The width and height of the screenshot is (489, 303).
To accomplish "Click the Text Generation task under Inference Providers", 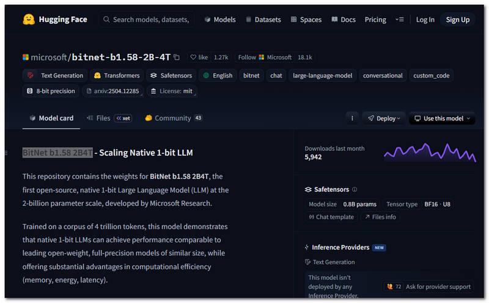I will [329, 262].
